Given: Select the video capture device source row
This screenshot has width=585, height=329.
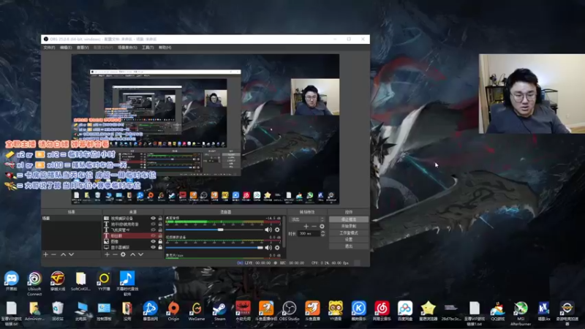Looking at the screenshot, I should 132,218.
